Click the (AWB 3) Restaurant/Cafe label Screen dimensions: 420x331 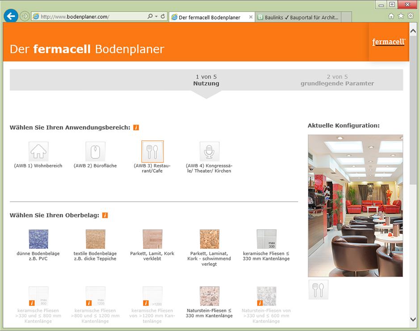pos(152,168)
